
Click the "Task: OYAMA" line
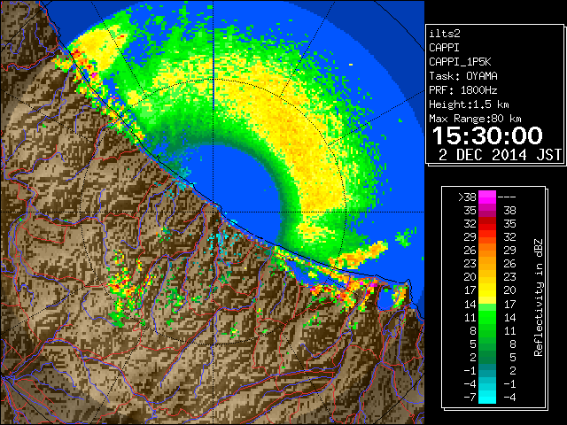pyautogui.click(x=462, y=76)
